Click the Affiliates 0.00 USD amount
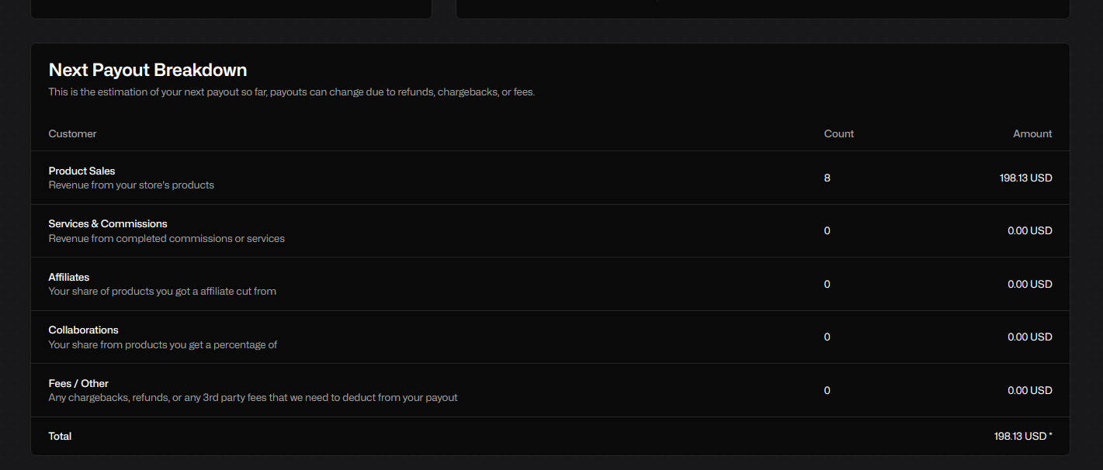Viewport: 1103px width, 470px height. (1029, 284)
